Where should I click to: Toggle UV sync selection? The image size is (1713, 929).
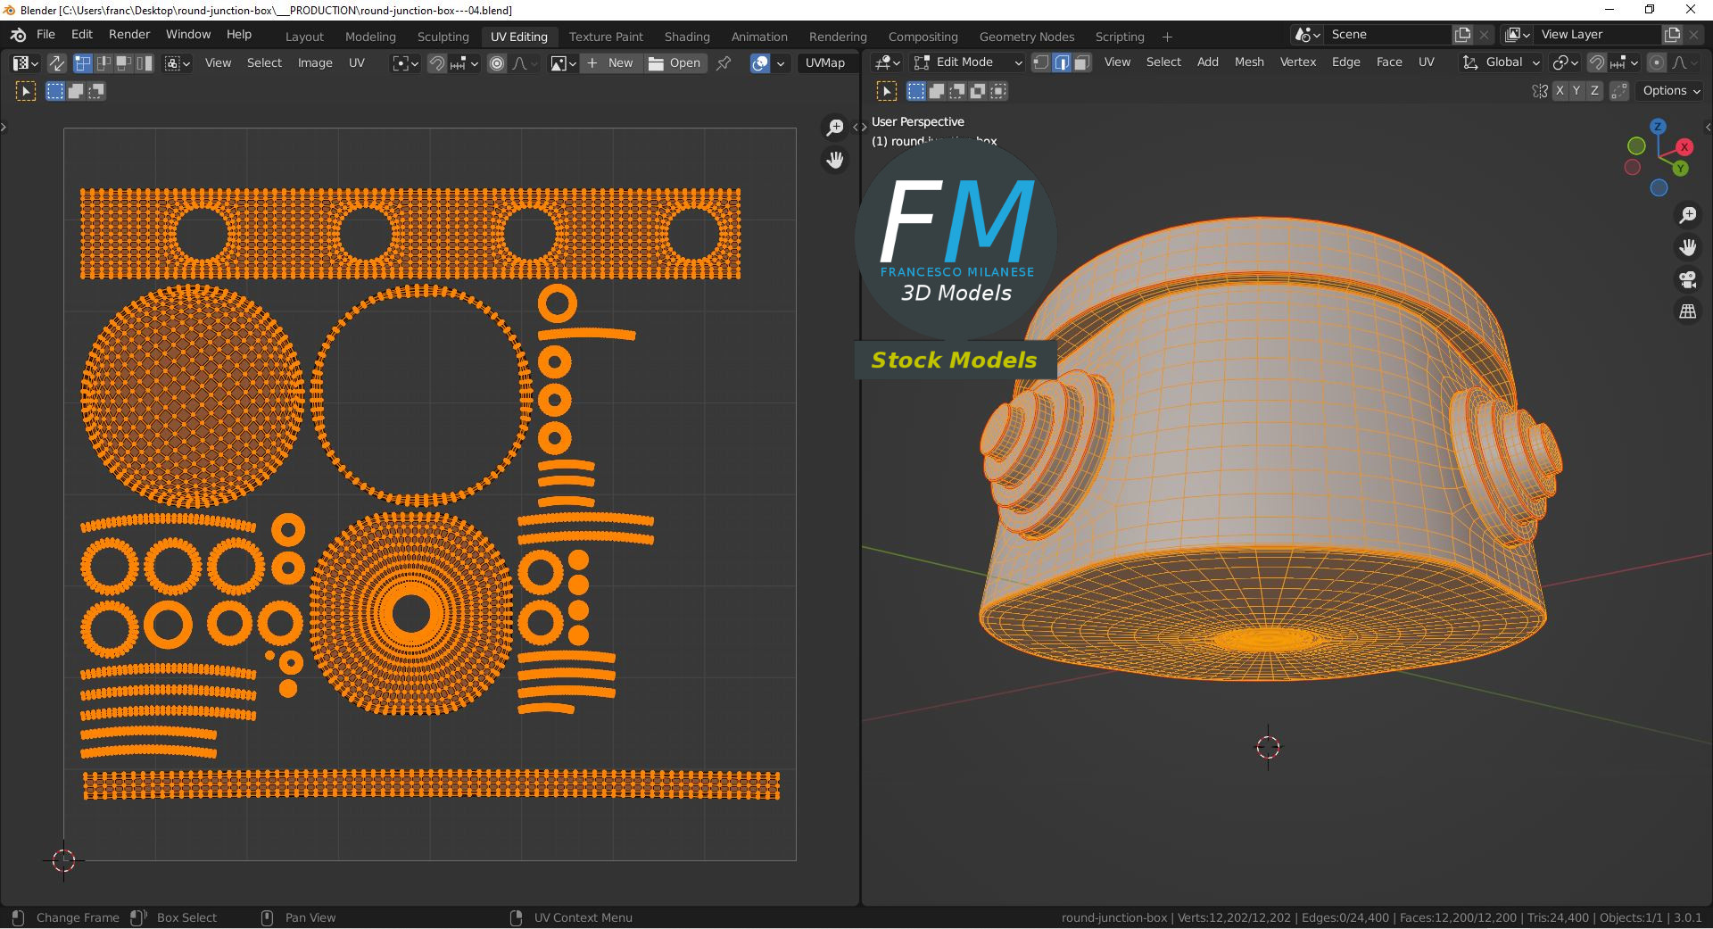click(x=56, y=63)
